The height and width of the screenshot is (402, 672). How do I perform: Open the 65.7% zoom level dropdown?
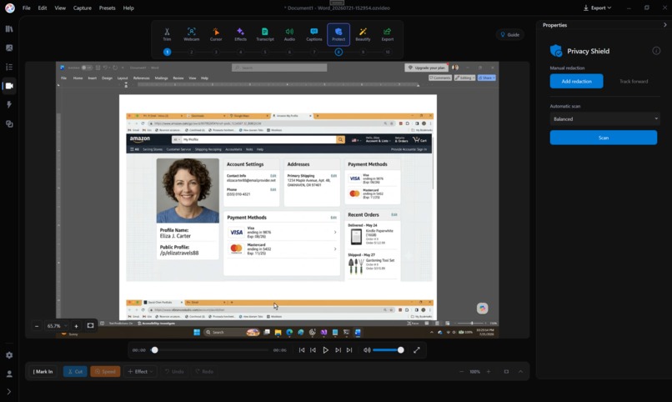pyautogui.click(x=58, y=326)
